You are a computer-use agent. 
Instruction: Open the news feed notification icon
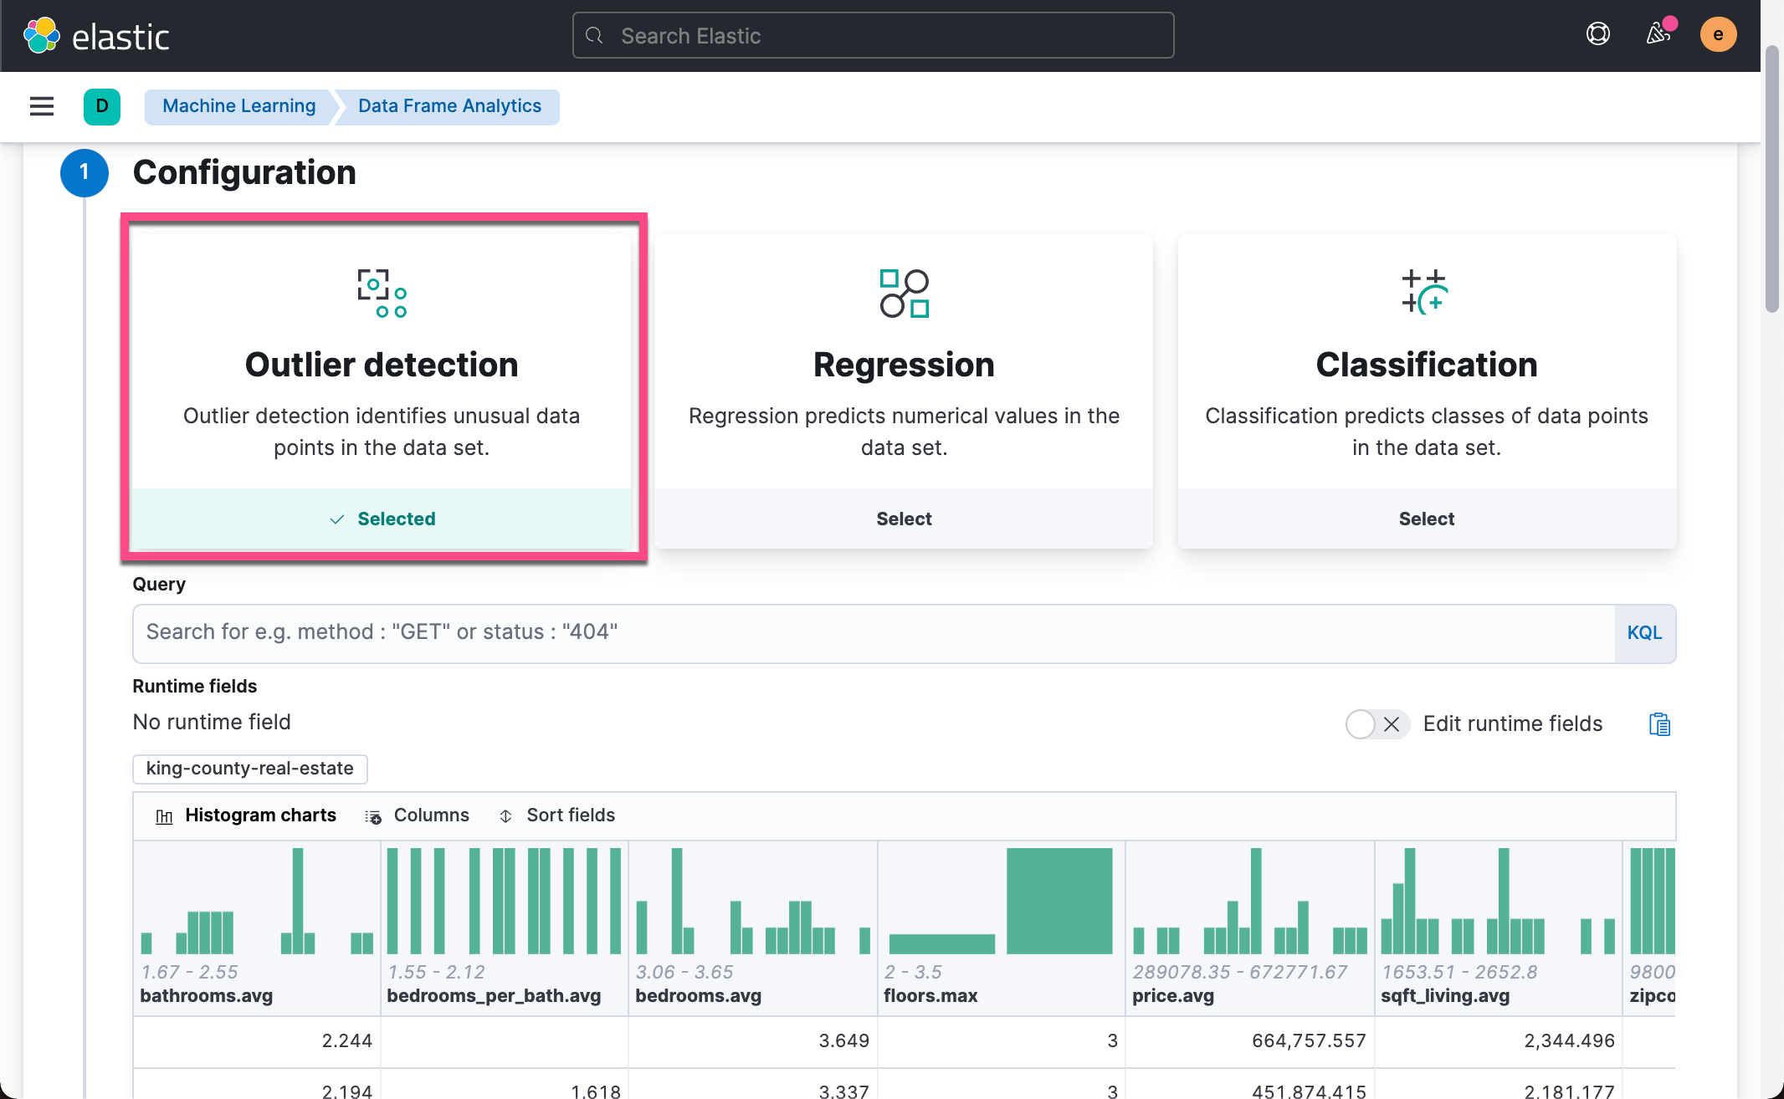pyautogui.click(x=1657, y=34)
